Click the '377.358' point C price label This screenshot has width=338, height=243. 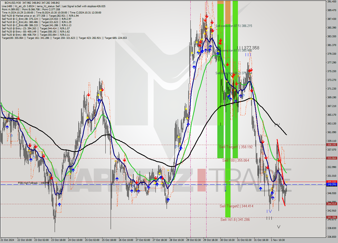(251, 48)
